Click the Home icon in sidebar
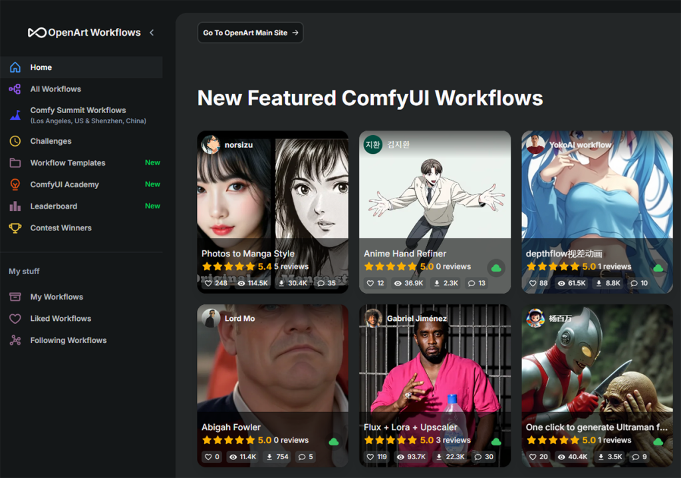Viewport: 681px width, 478px height. click(15, 67)
